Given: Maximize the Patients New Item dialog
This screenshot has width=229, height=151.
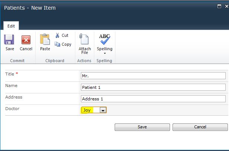Looking at the screenshot, I should tap(219, 6).
